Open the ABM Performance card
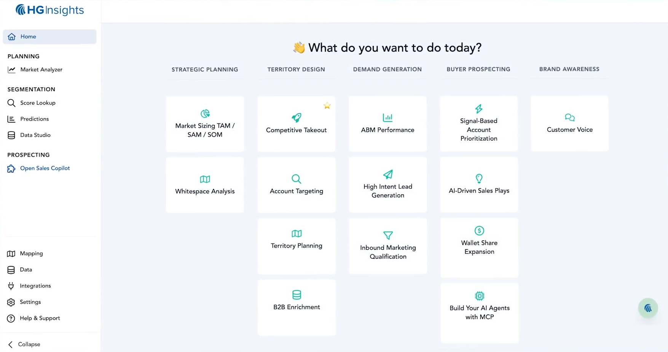Viewport: 668px width, 352px height. tap(387, 124)
